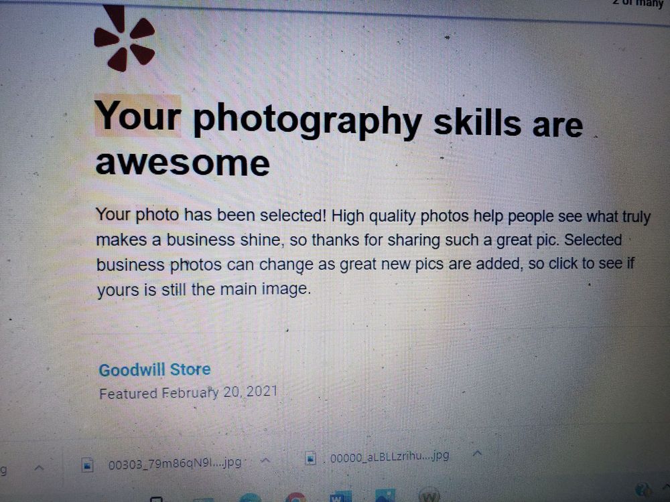Open Microsoft Word from the taskbar
Screen dimensions: 670x502
click(340, 497)
